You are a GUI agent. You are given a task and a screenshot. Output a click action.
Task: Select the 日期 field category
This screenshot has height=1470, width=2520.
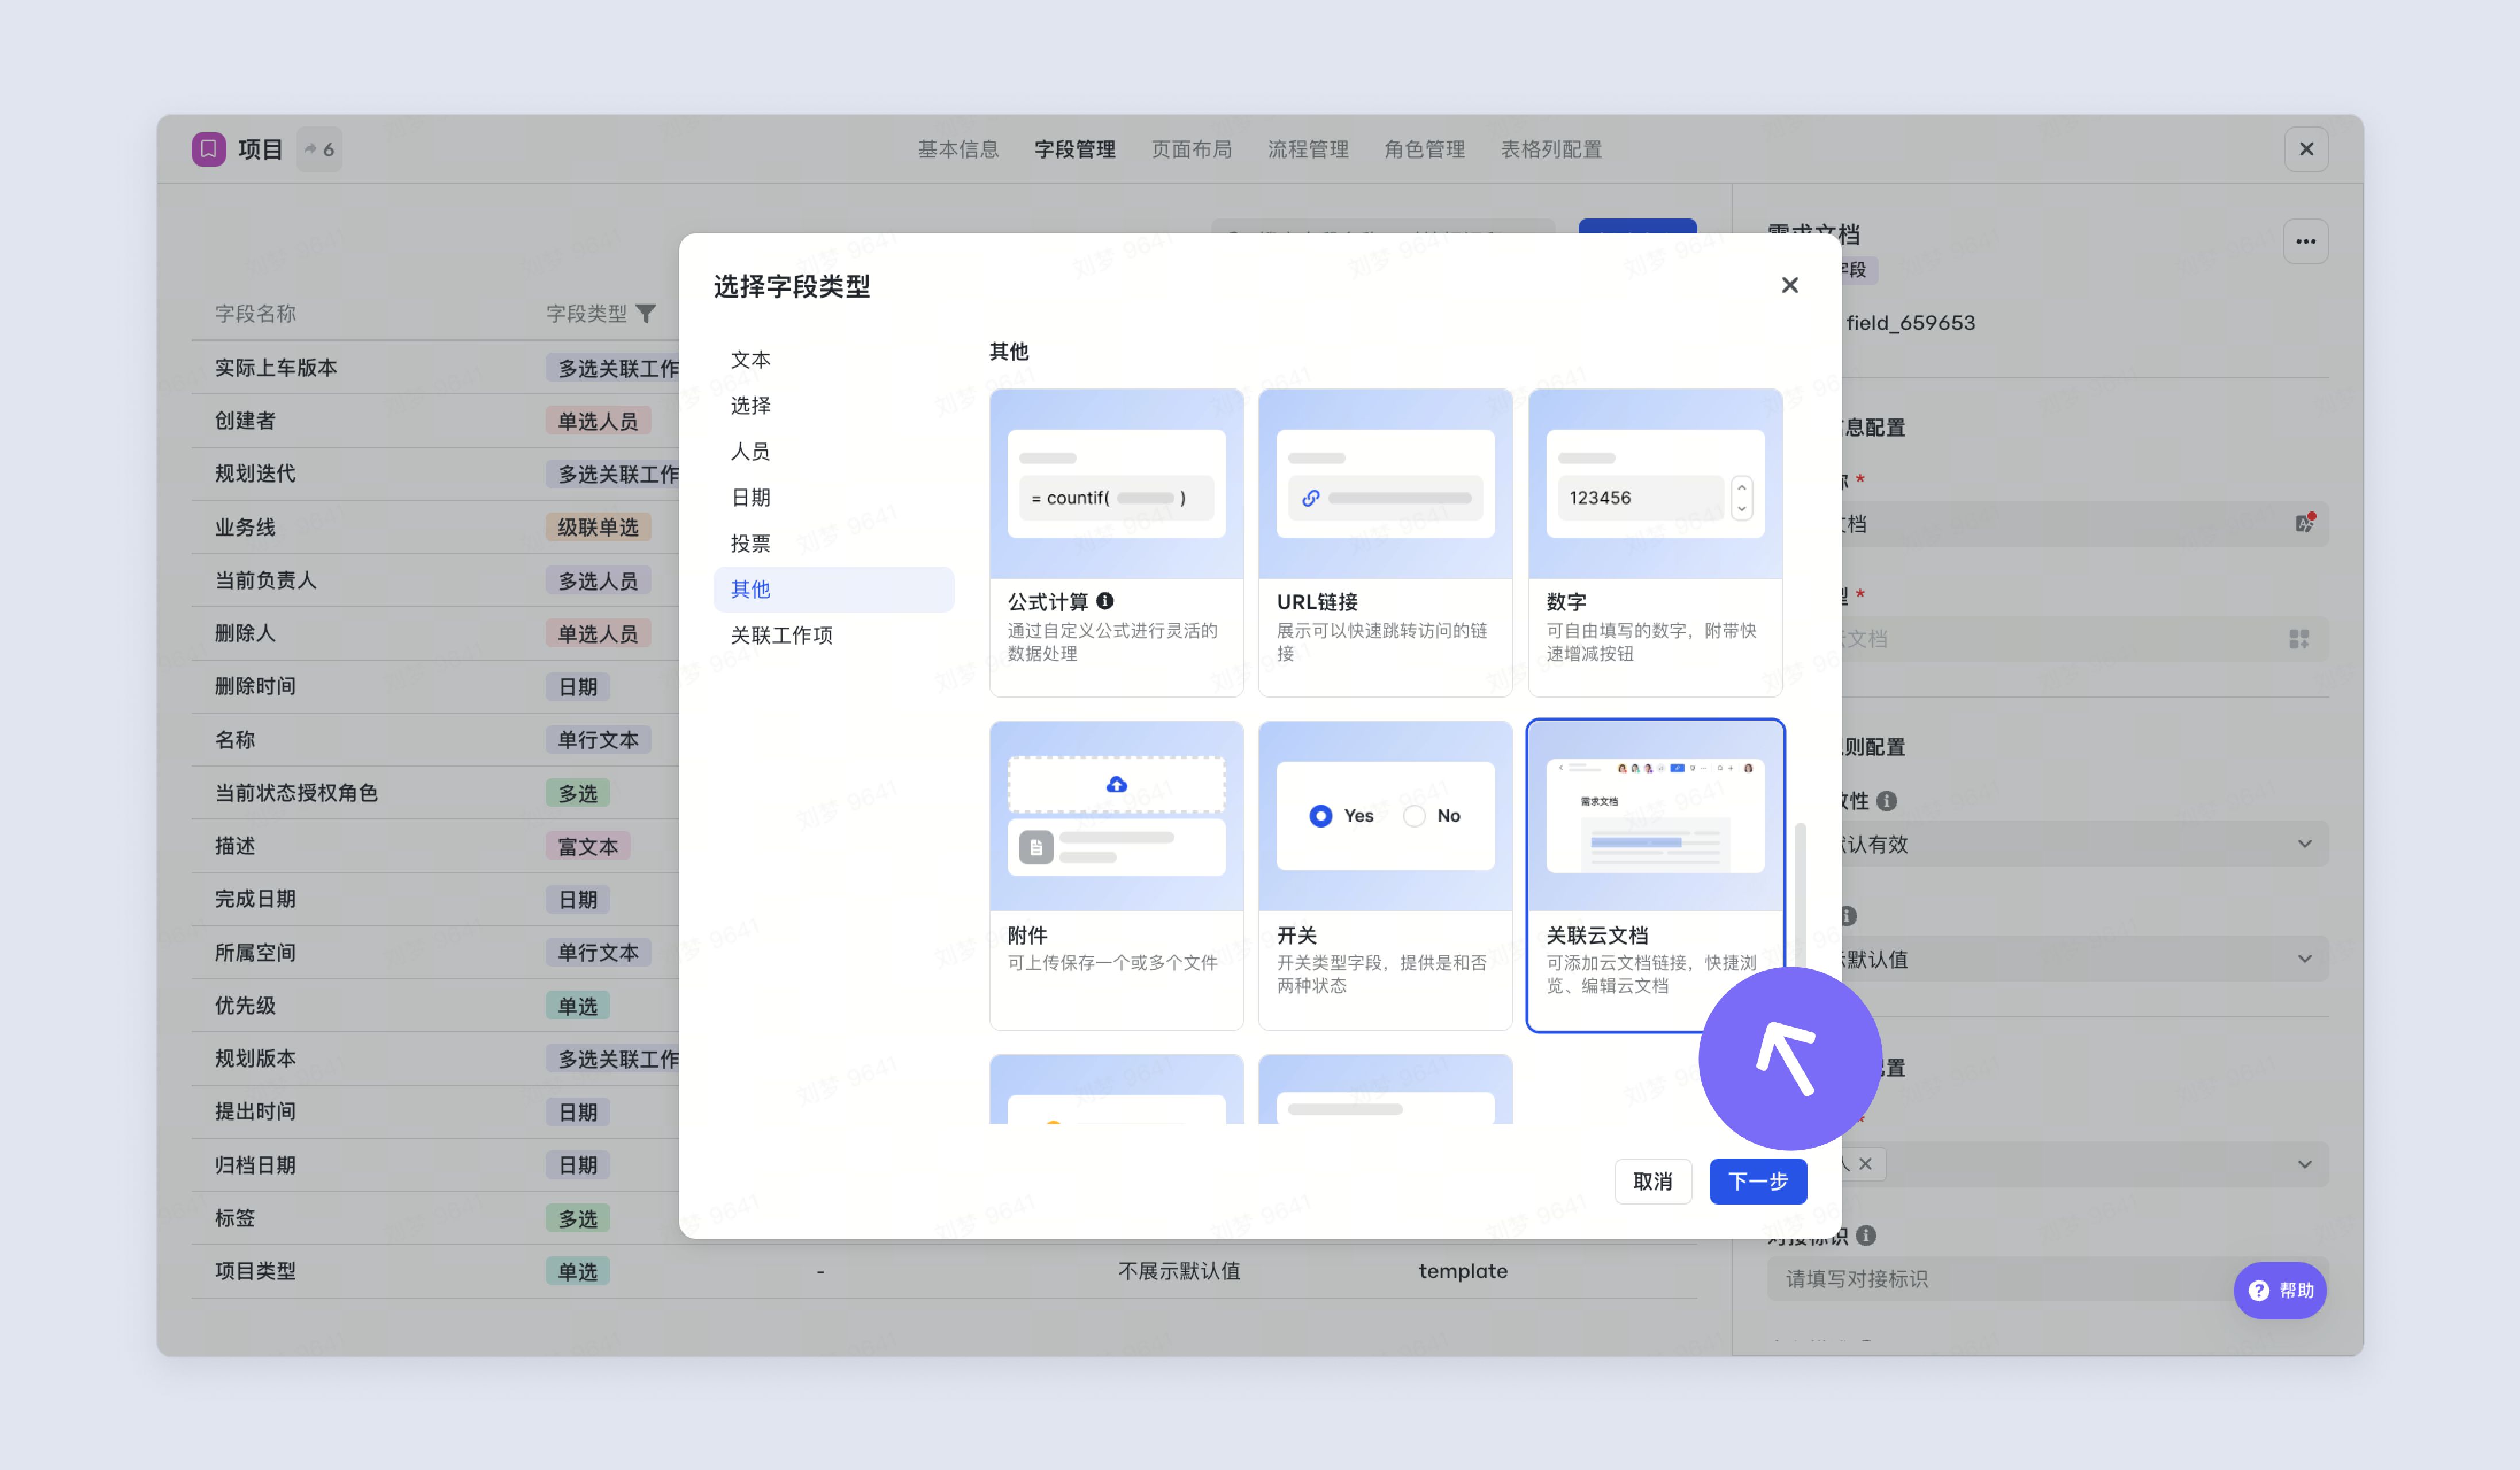click(833, 497)
